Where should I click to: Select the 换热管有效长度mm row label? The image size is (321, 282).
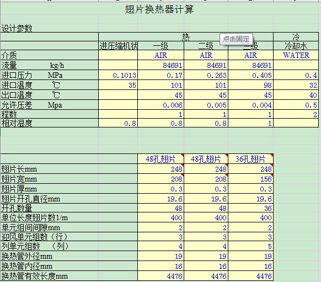(x=69, y=276)
